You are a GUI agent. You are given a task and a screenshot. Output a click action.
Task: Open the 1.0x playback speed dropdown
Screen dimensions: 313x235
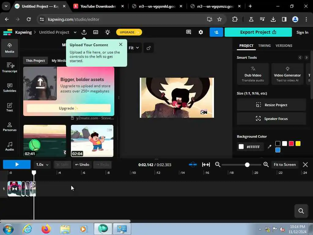(x=42, y=165)
